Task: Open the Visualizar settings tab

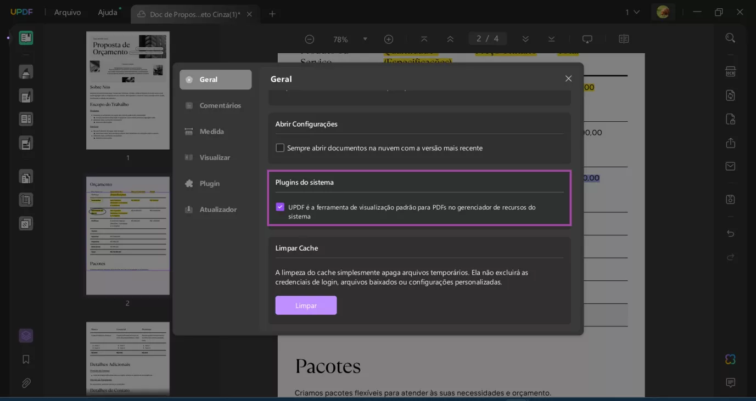Action: [215, 157]
